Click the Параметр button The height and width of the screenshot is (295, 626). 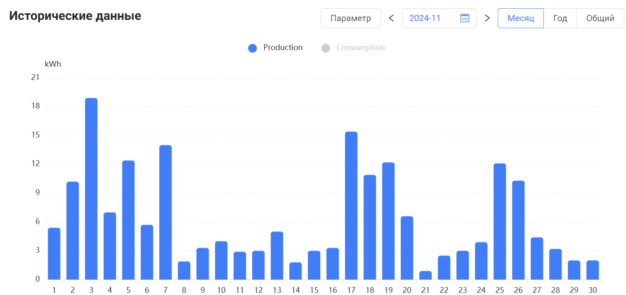351,18
